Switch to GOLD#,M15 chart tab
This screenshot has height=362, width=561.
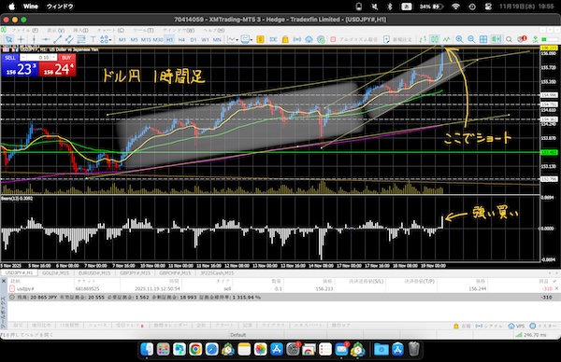click(x=55, y=272)
